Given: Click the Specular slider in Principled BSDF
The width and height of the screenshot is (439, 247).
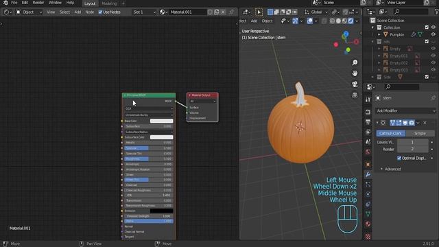Looking at the screenshot, I should tap(149, 148).
